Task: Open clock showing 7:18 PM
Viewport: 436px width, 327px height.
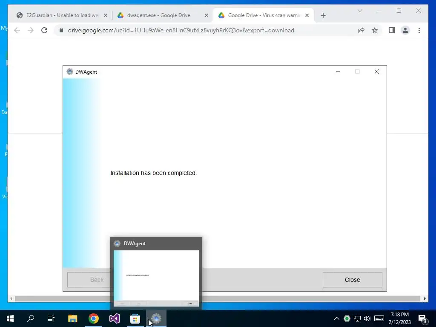Action: 399,318
